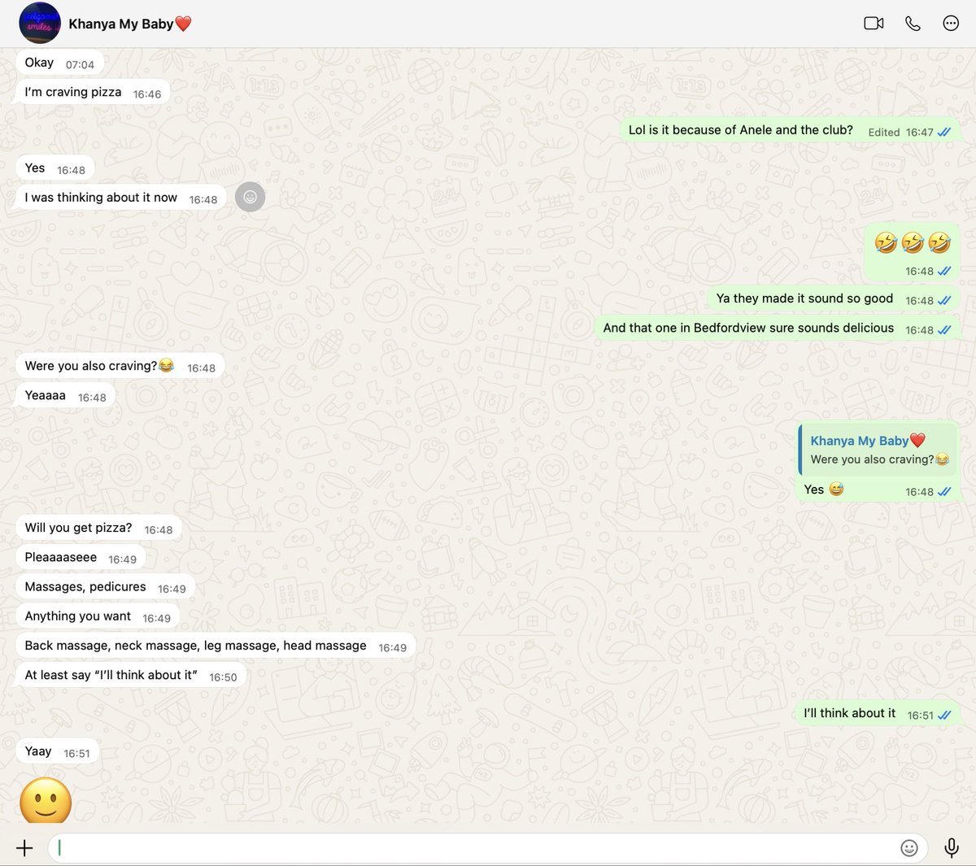Click the three laughing emojis message
This screenshot has width=976, height=866.
pyautogui.click(x=912, y=251)
